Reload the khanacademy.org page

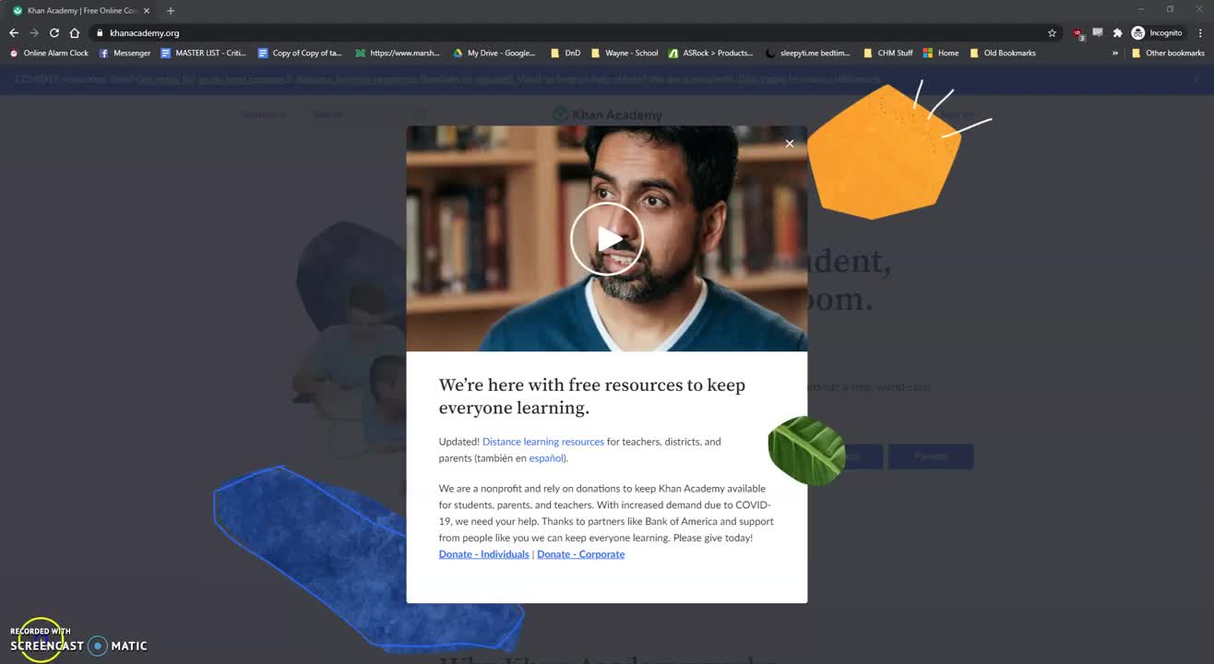pyautogui.click(x=54, y=32)
